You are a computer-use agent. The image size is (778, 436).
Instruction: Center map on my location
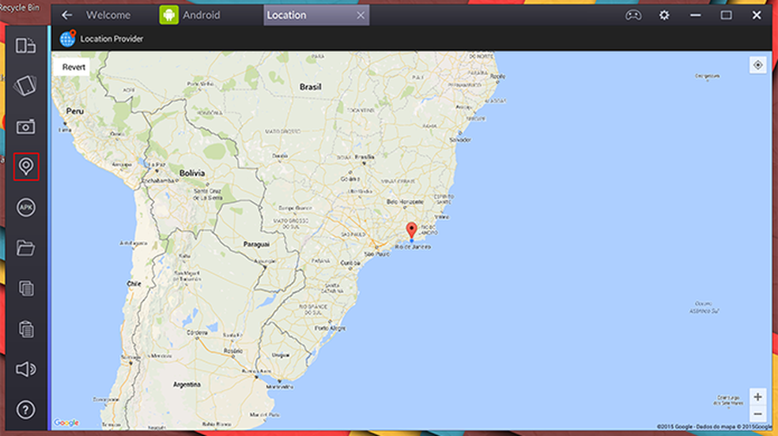tap(757, 65)
